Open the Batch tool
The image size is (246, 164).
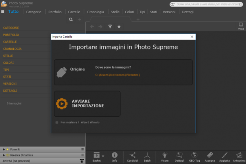pyautogui.click(x=147, y=157)
